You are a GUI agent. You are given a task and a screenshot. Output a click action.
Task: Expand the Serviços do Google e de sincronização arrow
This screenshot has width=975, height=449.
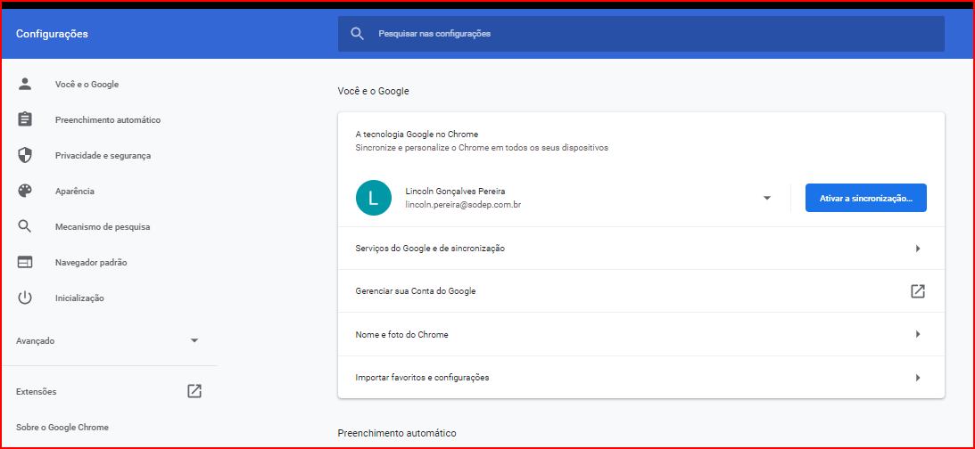pos(918,249)
